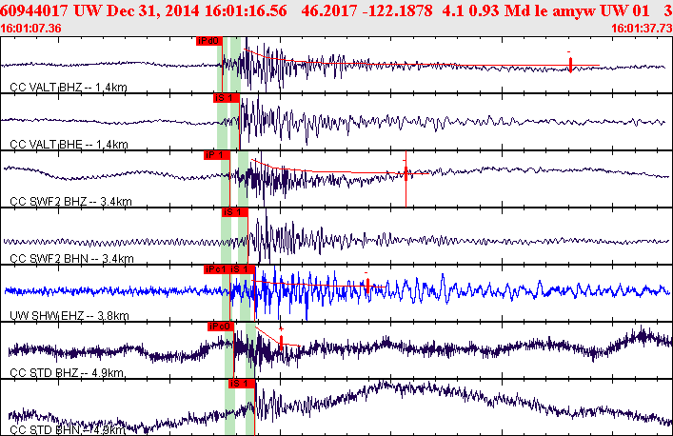Image resolution: width=673 pixels, height=436 pixels.
Task: Click the start time 16:01:07.36 label
Action: pos(30,29)
